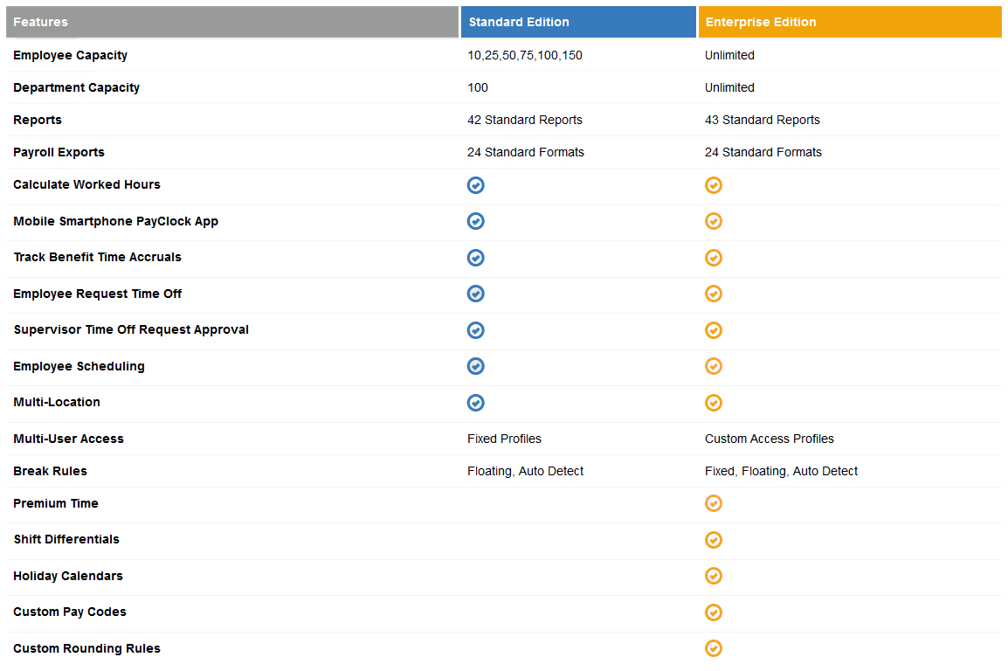The width and height of the screenshot is (1008, 671).
Task: Click the 42 Standard Reports cell
Action: coord(525,121)
